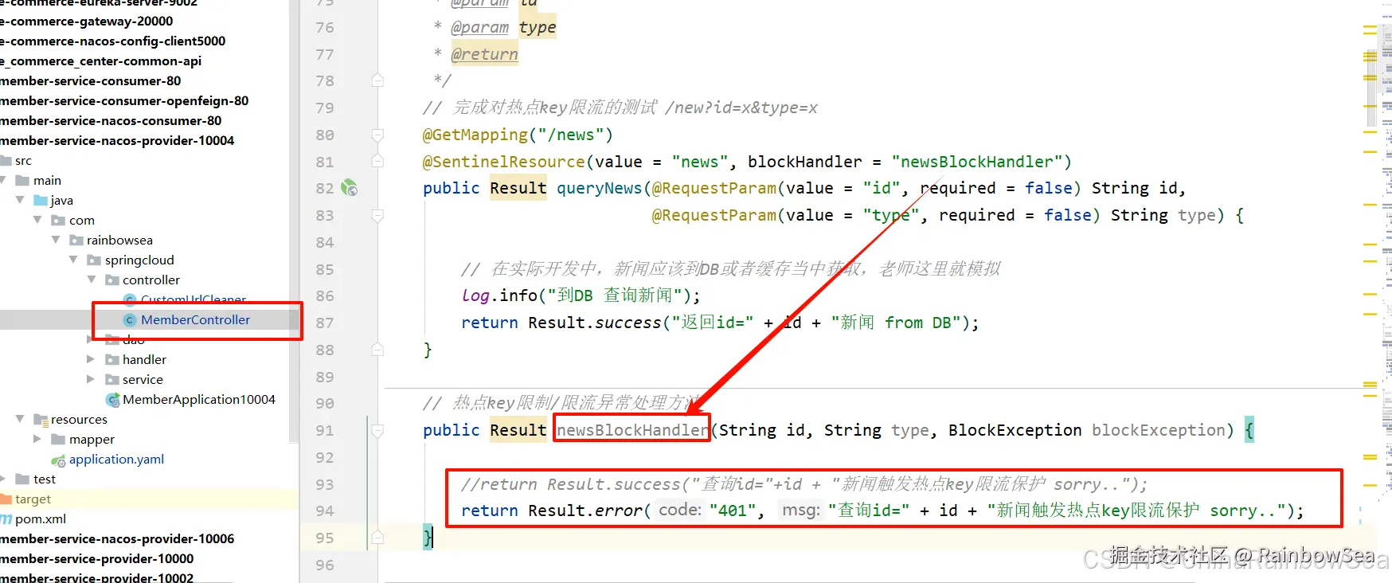Select the test folder icon

(22, 479)
